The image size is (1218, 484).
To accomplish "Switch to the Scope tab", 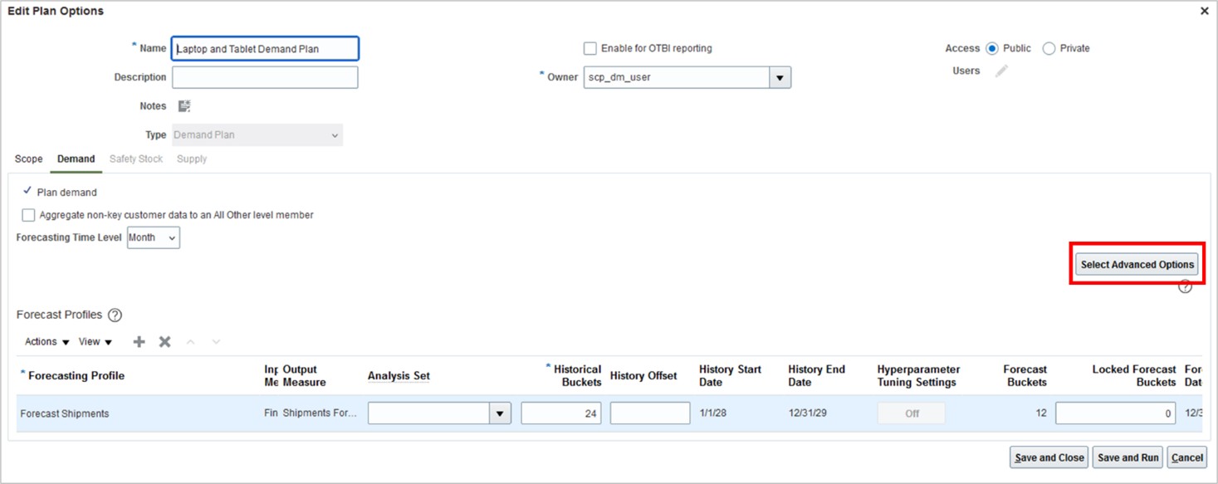I will 28,159.
